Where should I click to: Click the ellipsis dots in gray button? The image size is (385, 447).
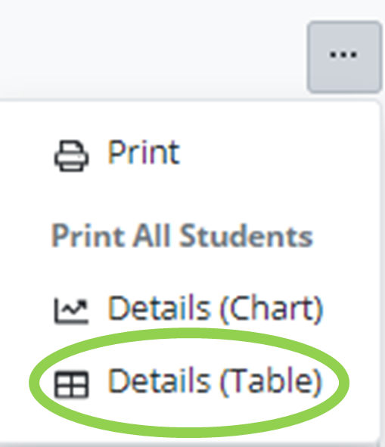click(x=343, y=54)
